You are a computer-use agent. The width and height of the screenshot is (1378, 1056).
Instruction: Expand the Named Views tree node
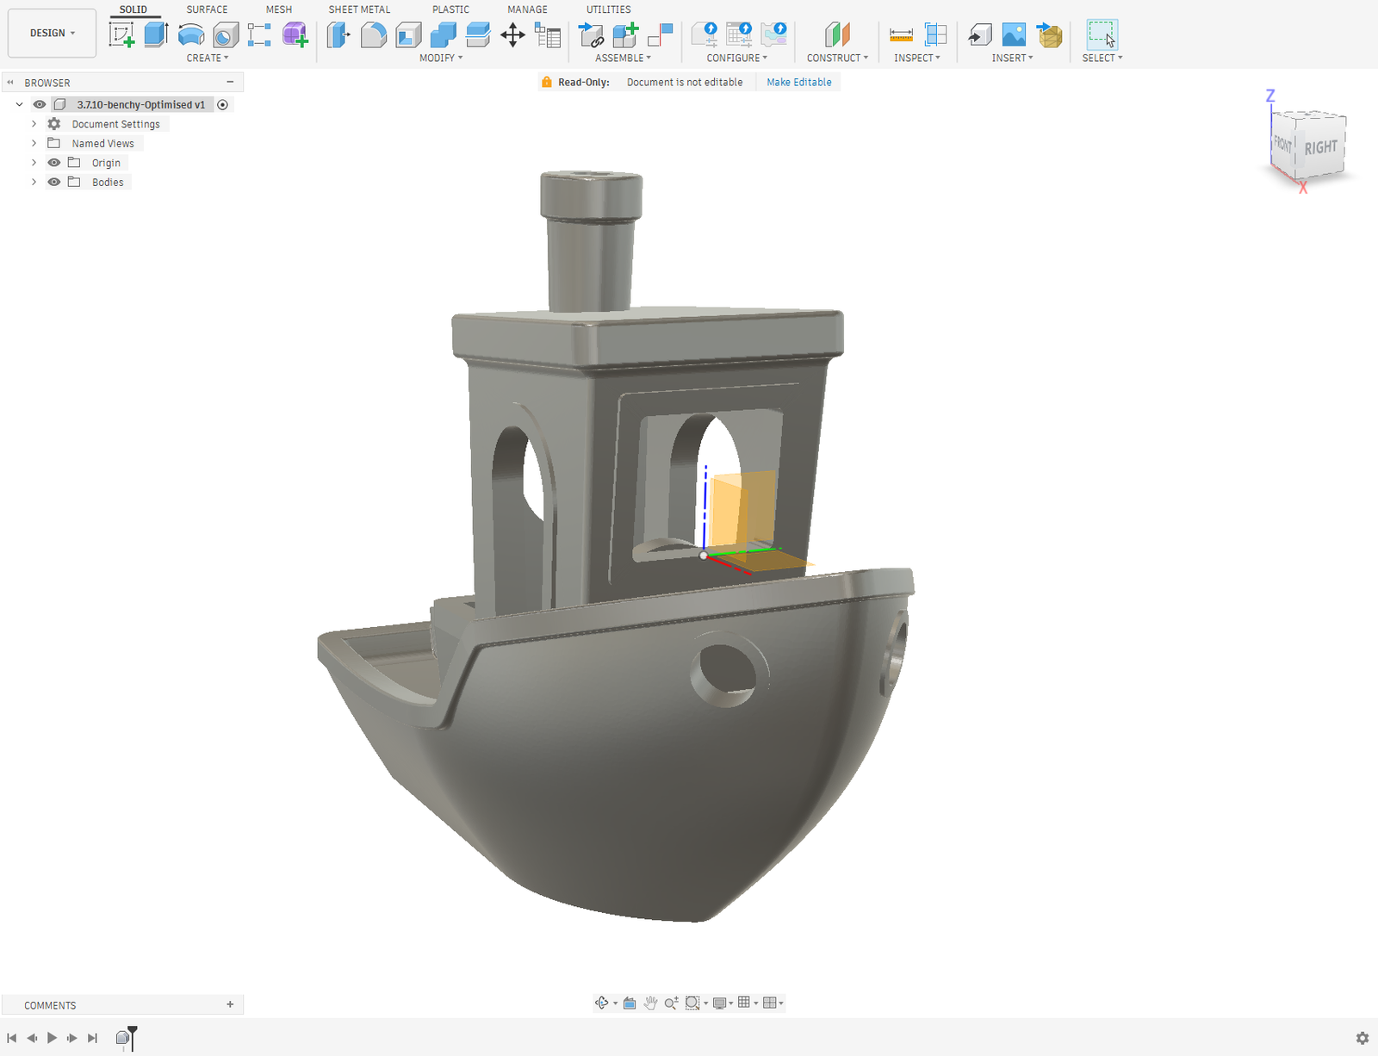34,143
